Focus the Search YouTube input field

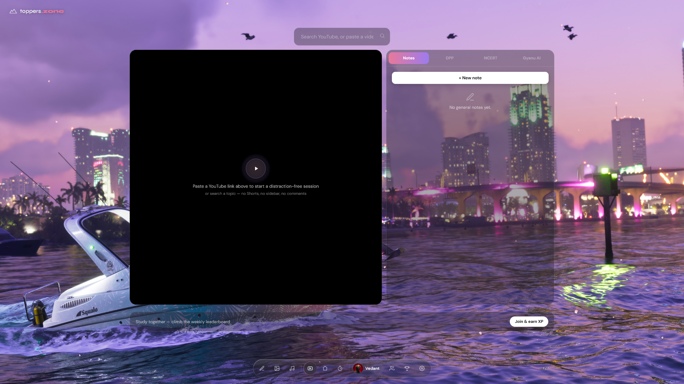click(337, 37)
